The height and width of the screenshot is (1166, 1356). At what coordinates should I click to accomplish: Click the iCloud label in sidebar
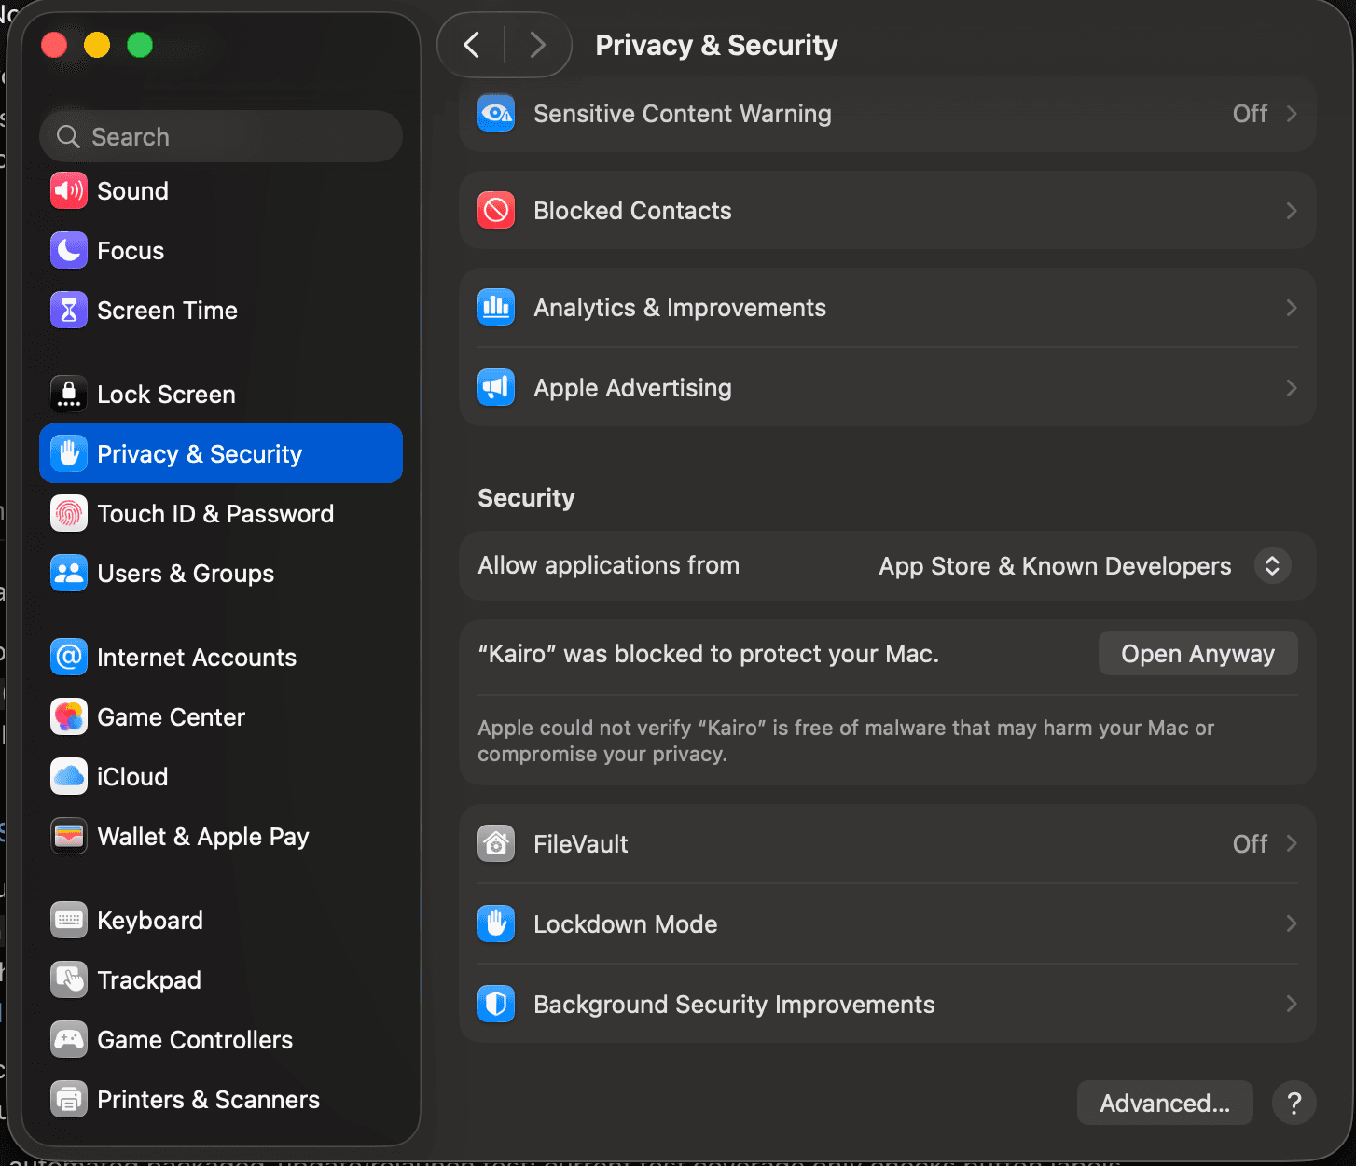[x=132, y=777]
